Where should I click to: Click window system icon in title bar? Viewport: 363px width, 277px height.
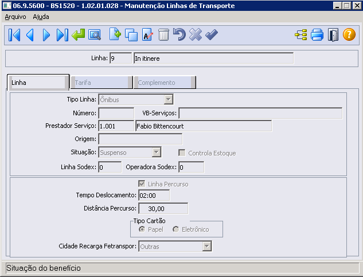coord(7,5)
